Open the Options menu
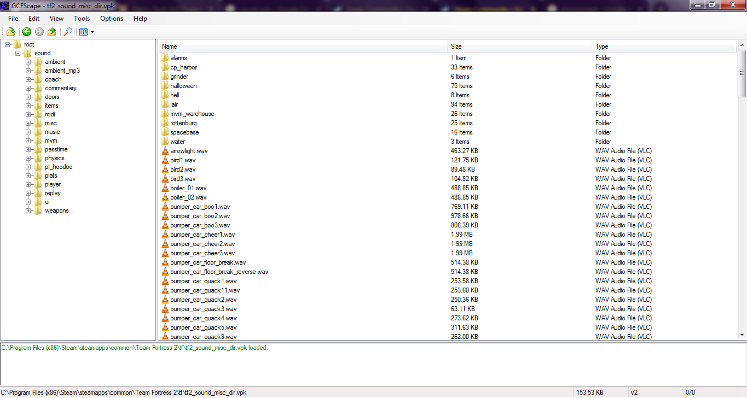The height and width of the screenshot is (398, 747). (112, 19)
